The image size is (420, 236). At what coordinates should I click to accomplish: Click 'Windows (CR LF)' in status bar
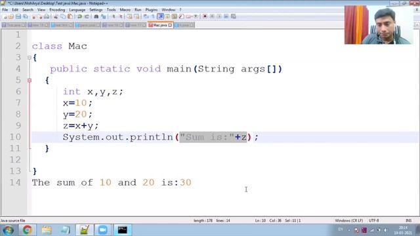tap(348, 220)
